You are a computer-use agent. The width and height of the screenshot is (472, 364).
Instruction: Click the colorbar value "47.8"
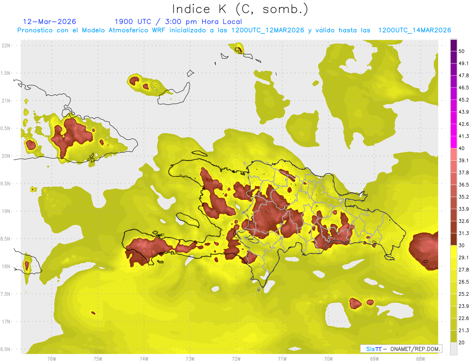click(x=464, y=75)
